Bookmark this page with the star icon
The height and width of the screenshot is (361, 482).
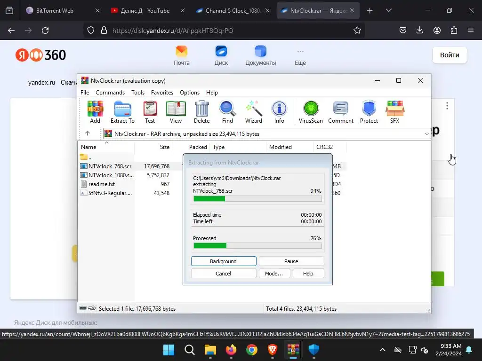click(x=357, y=31)
